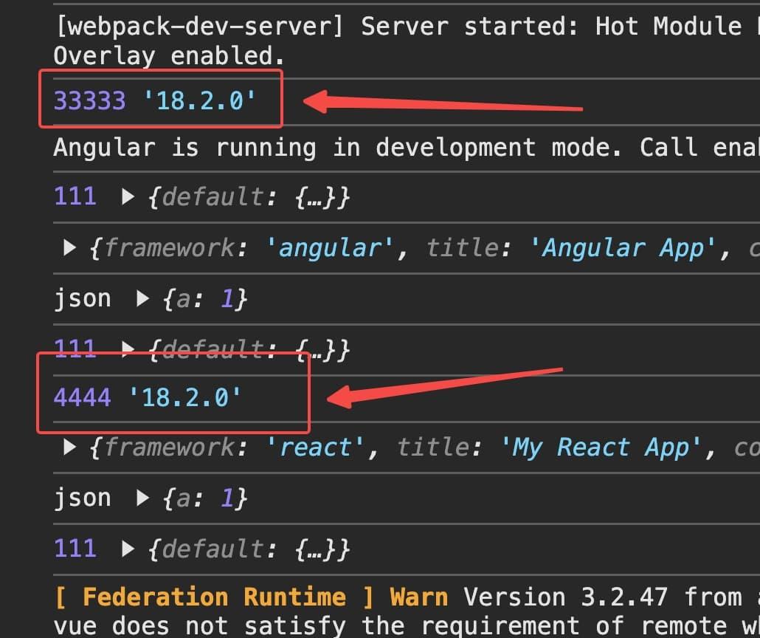Viewport: 760px width, 638px height.
Task: Expand the first json {a: 1} triangle
Action: pyautogui.click(x=142, y=298)
